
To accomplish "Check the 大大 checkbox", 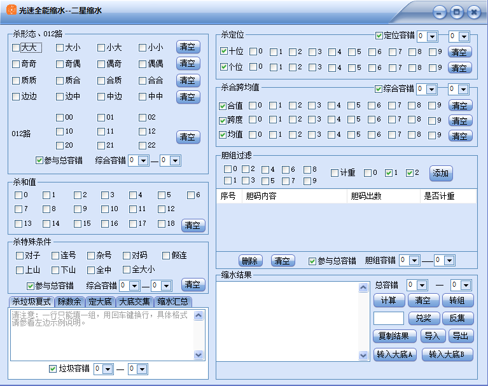I will tap(16, 48).
